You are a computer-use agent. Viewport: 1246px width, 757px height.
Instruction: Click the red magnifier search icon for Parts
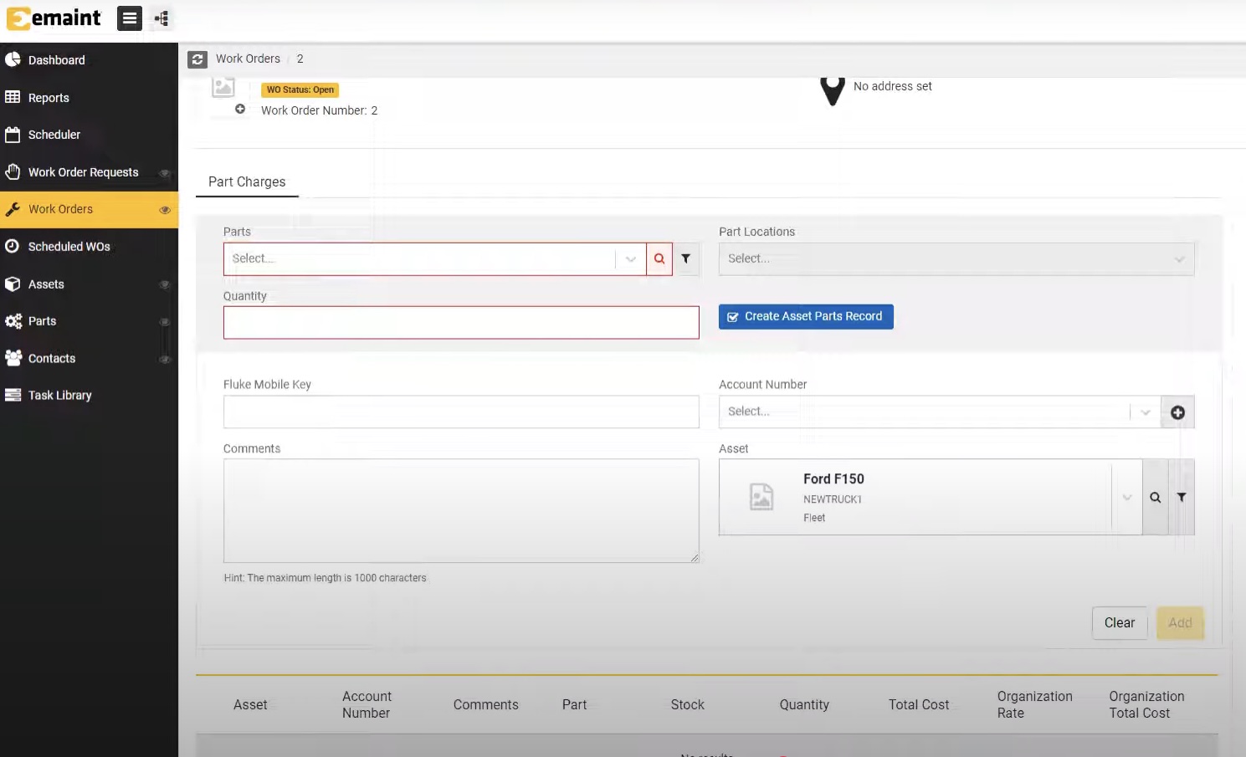click(659, 258)
